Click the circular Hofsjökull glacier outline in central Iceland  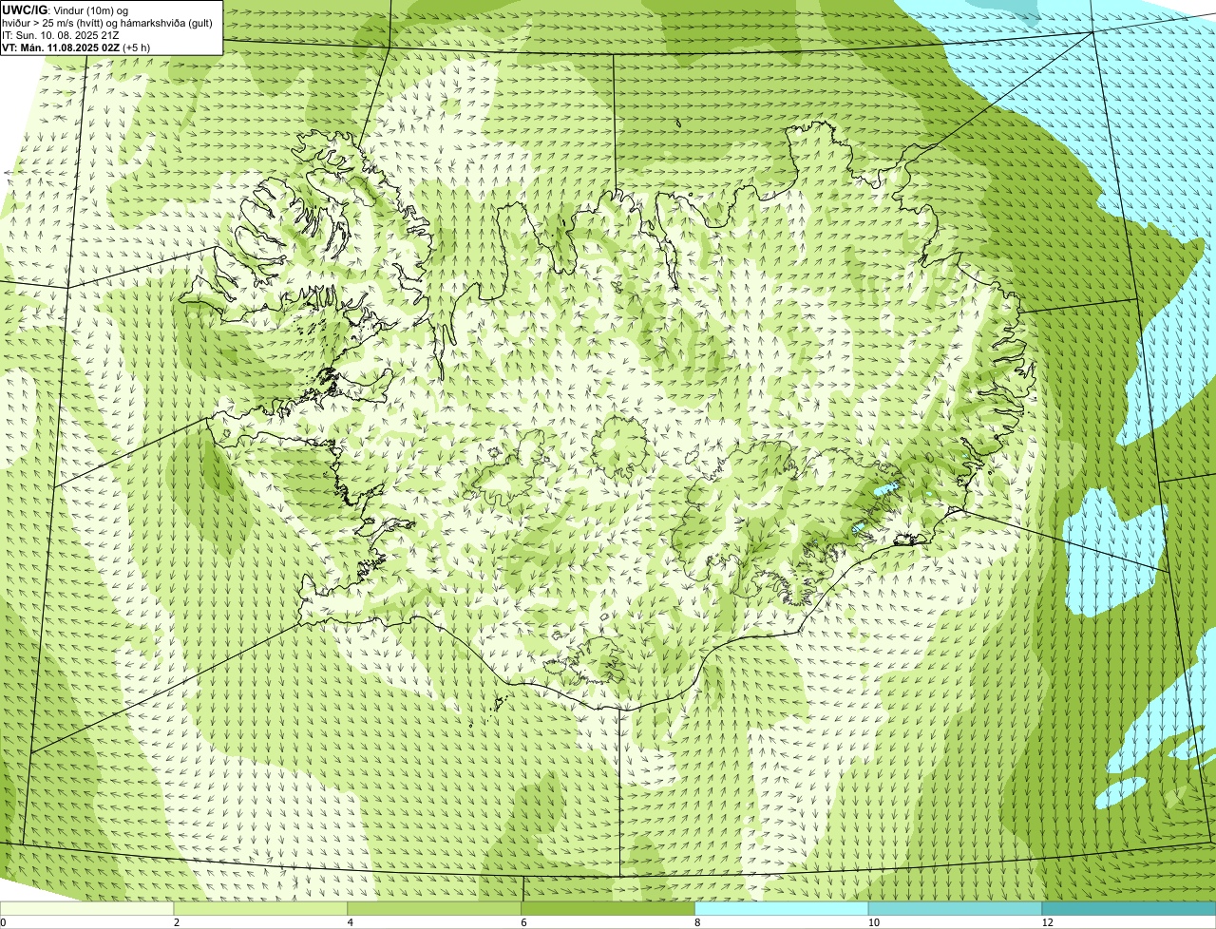pos(619,446)
